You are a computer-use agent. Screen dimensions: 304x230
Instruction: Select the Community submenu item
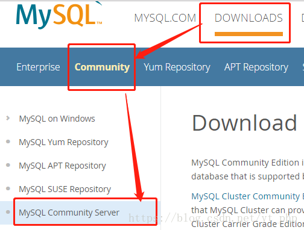(x=102, y=67)
